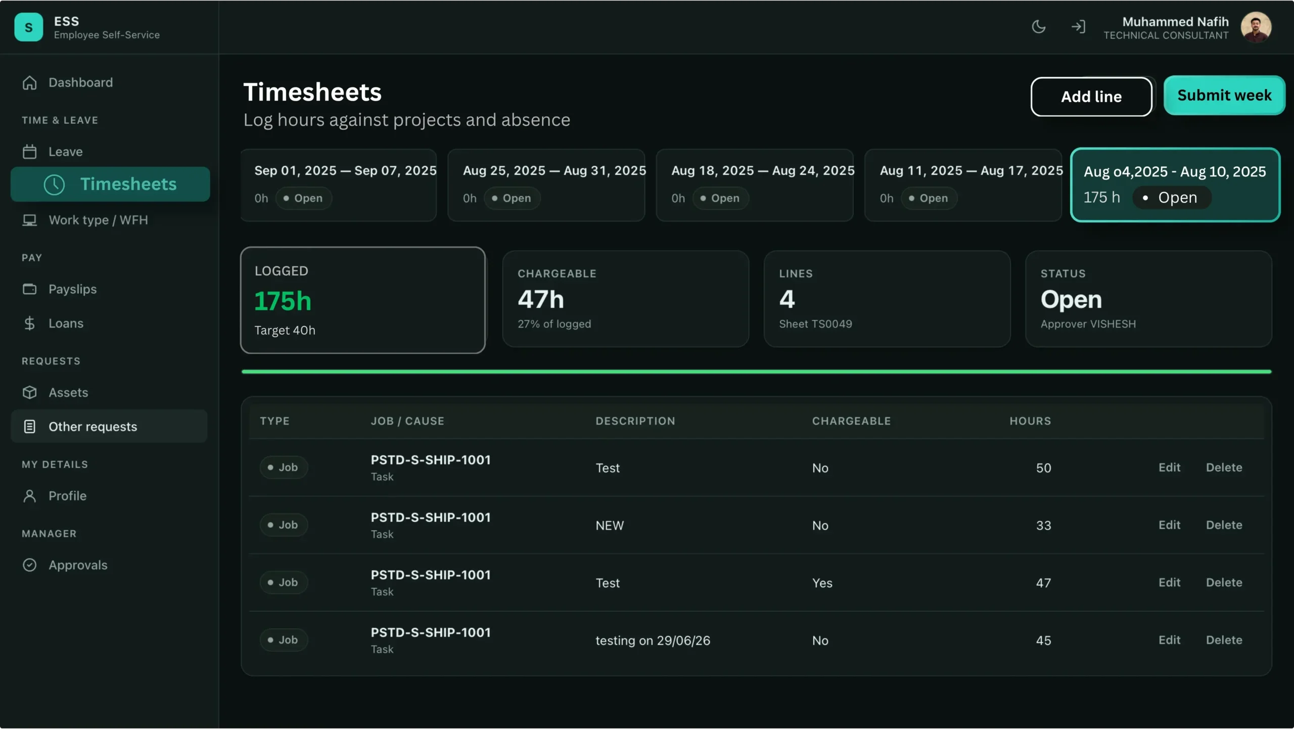Select week Aug 04 – Aug 10, 2025
The height and width of the screenshot is (731, 1294).
pyautogui.click(x=1175, y=185)
